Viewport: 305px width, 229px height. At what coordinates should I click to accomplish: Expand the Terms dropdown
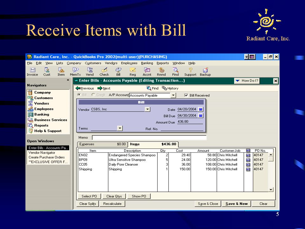(x=120, y=128)
